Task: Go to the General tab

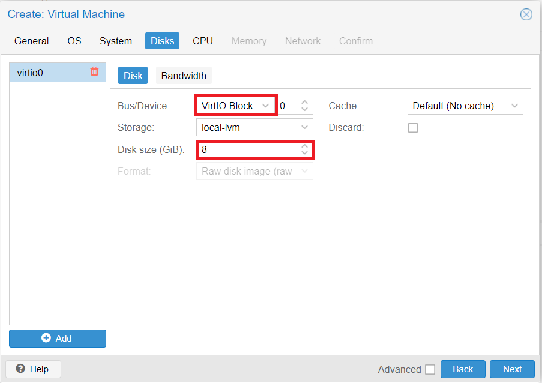Action: pyautogui.click(x=31, y=41)
